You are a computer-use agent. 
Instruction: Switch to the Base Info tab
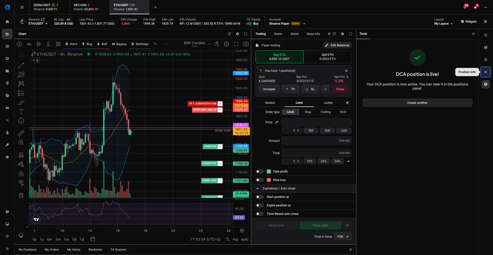pyautogui.click(x=313, y=34)
